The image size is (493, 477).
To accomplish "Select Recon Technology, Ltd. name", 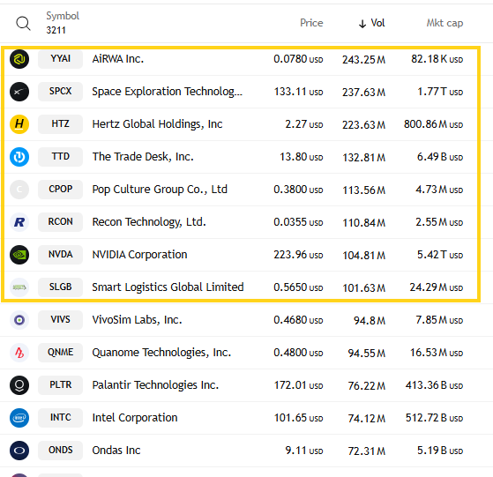I will (149, 222).
